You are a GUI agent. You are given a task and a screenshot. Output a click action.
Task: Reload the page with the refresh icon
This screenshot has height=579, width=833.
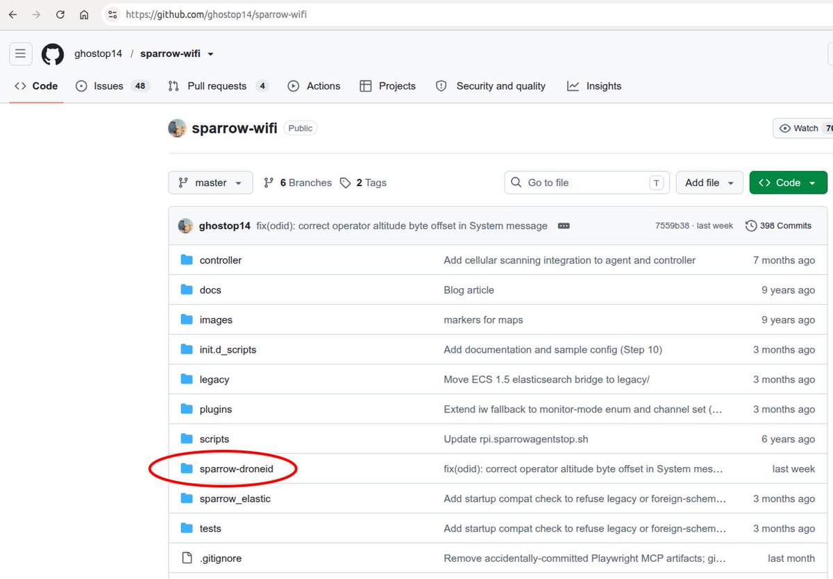pos(60,14)
